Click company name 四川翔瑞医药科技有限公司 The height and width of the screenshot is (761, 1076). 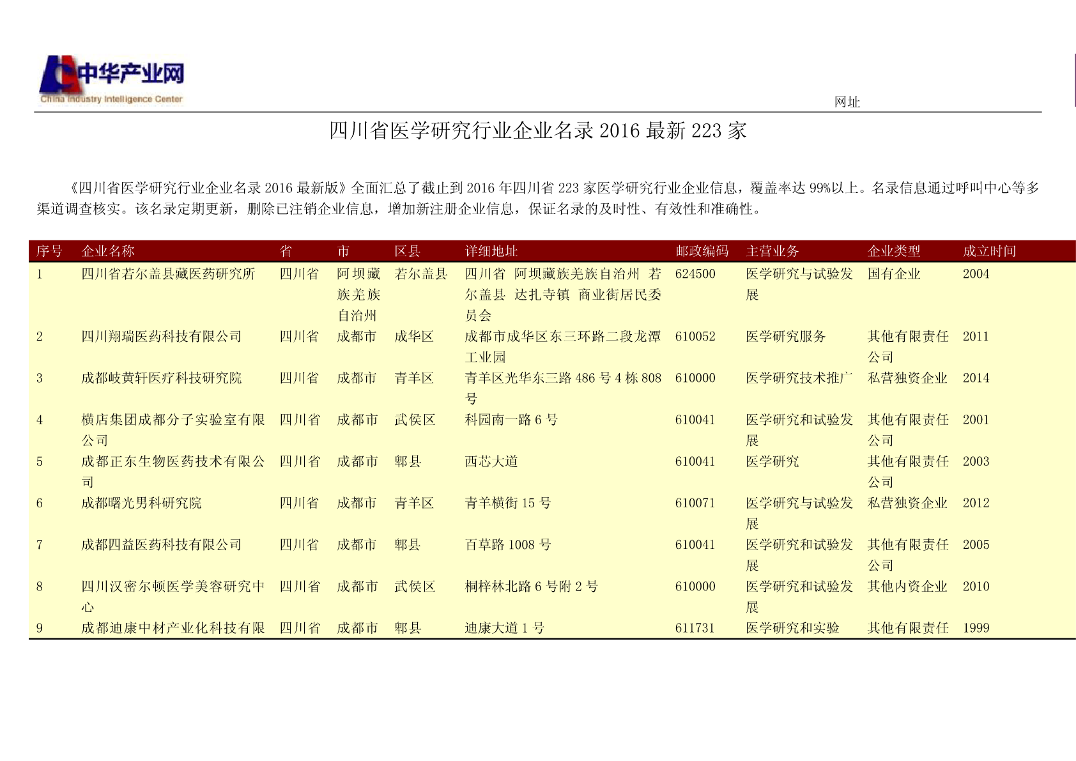[x=162, y=337]
